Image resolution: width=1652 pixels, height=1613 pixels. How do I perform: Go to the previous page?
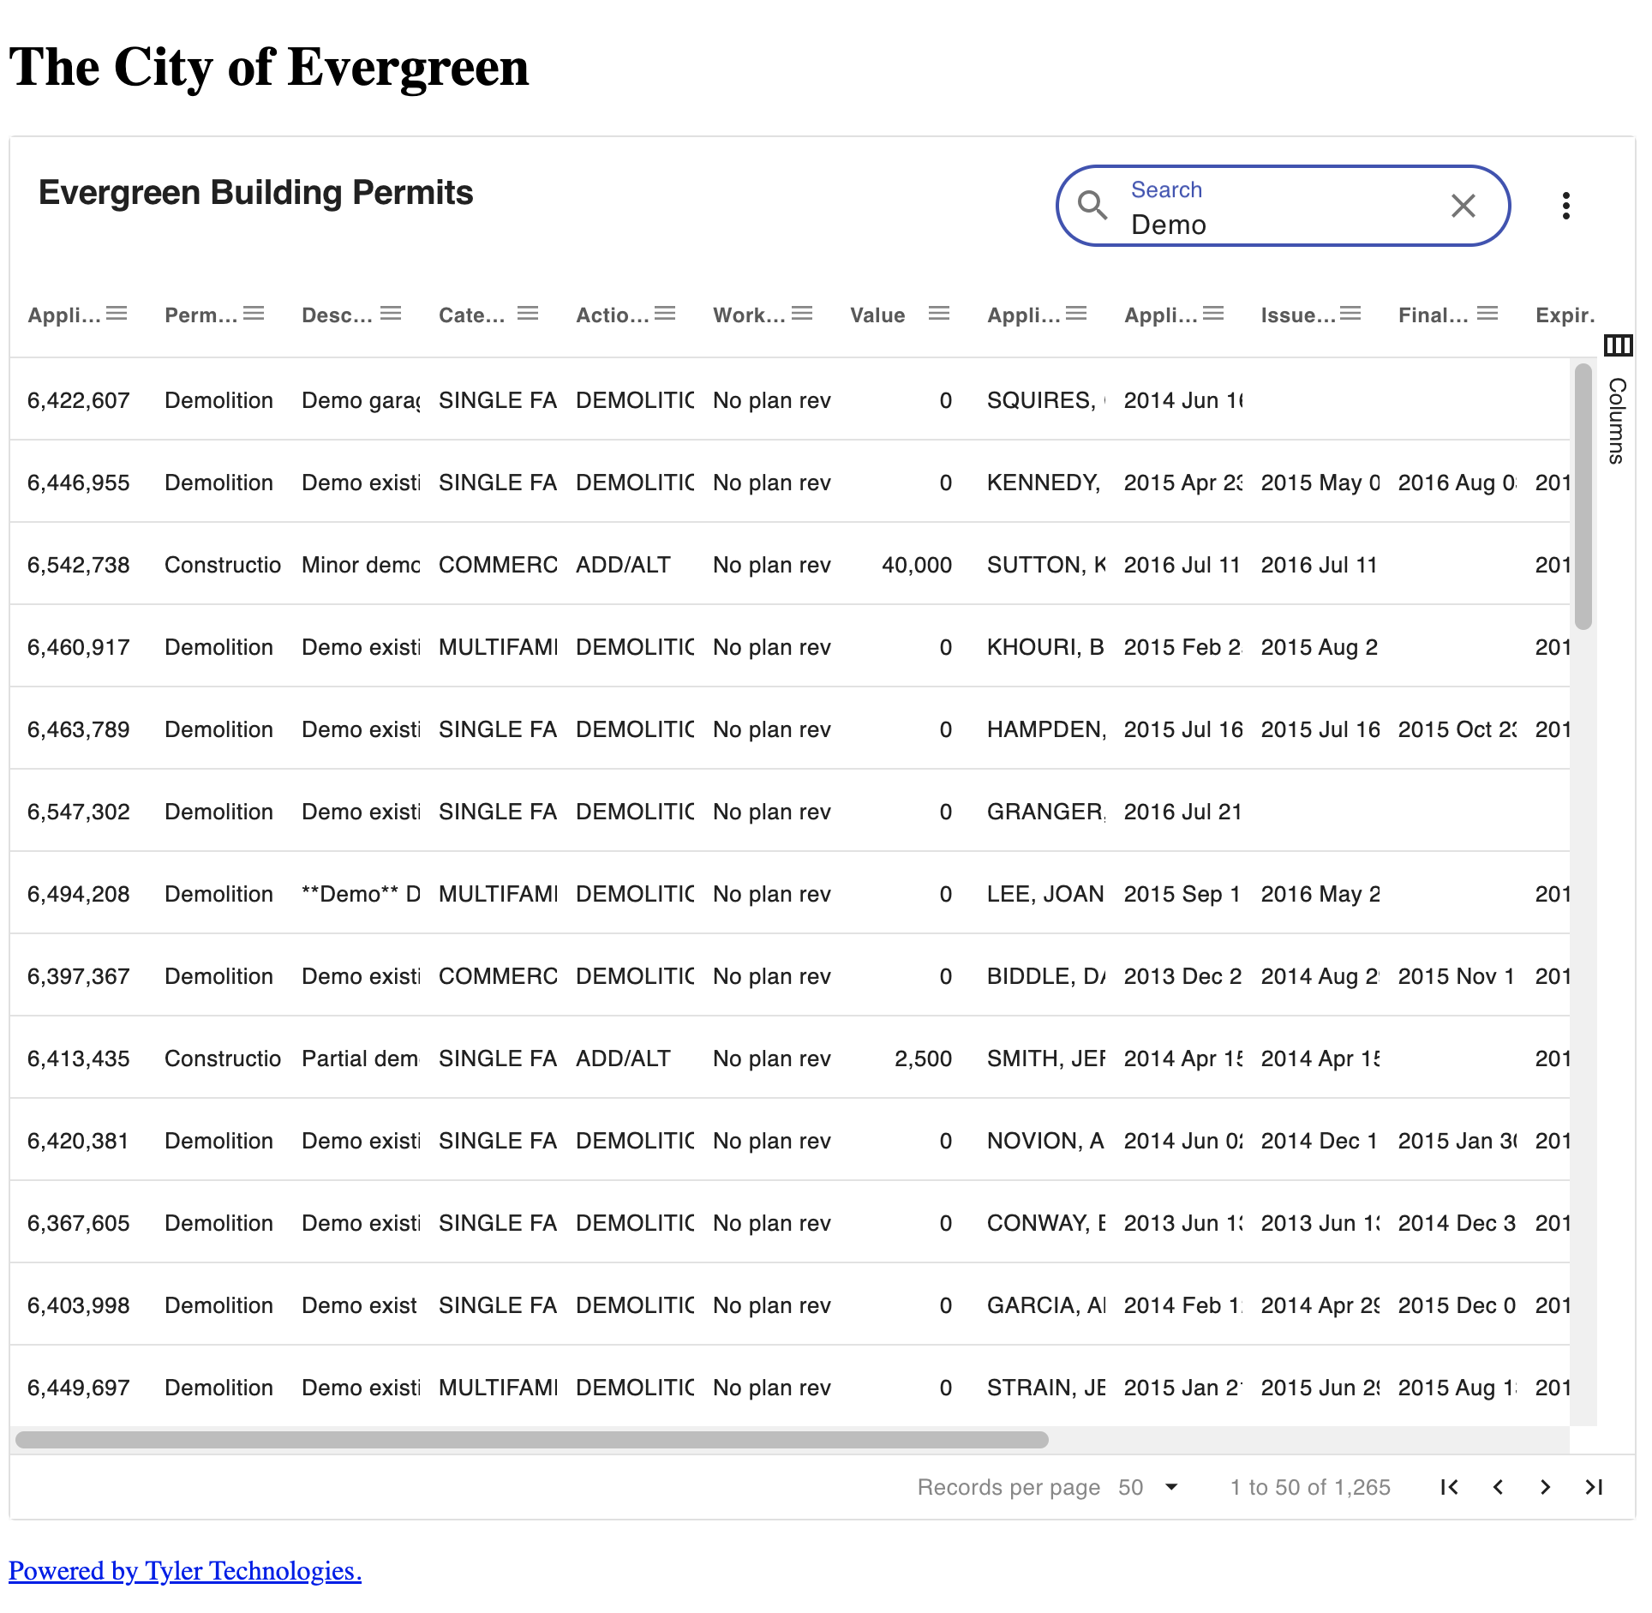click(x=1498, y=1487)
